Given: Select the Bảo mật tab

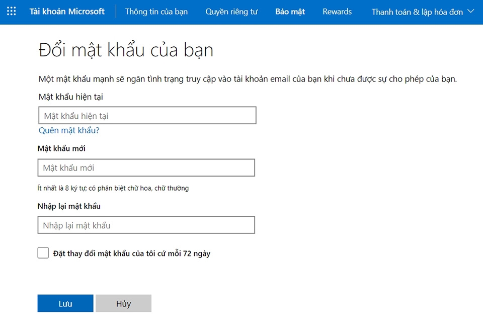Looking at the screenshot, I should [x=290, y=12].
